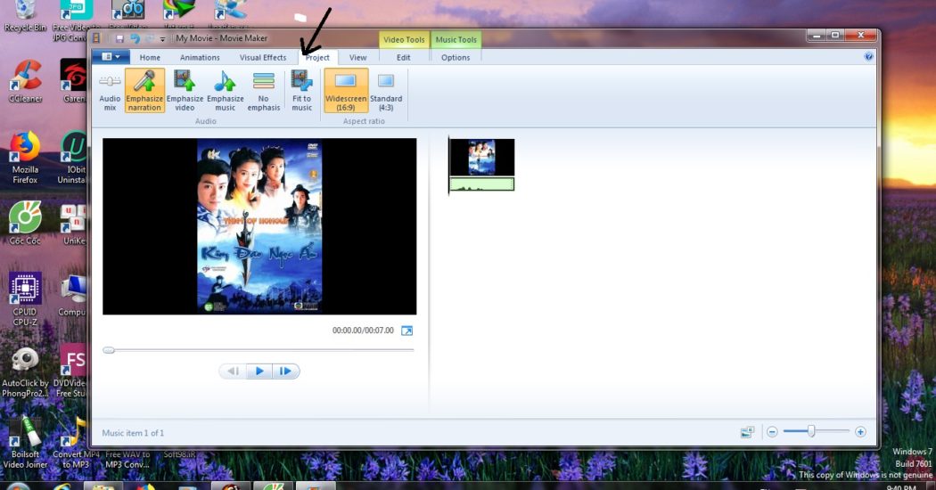Open CPUID CPU-Z desktop icon
This screenshot has width=936, height=490.
(x=25, y=299)
